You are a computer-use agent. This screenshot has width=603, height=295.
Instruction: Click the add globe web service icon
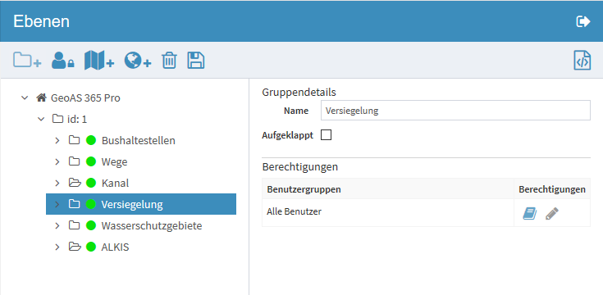tap(137, 61)
